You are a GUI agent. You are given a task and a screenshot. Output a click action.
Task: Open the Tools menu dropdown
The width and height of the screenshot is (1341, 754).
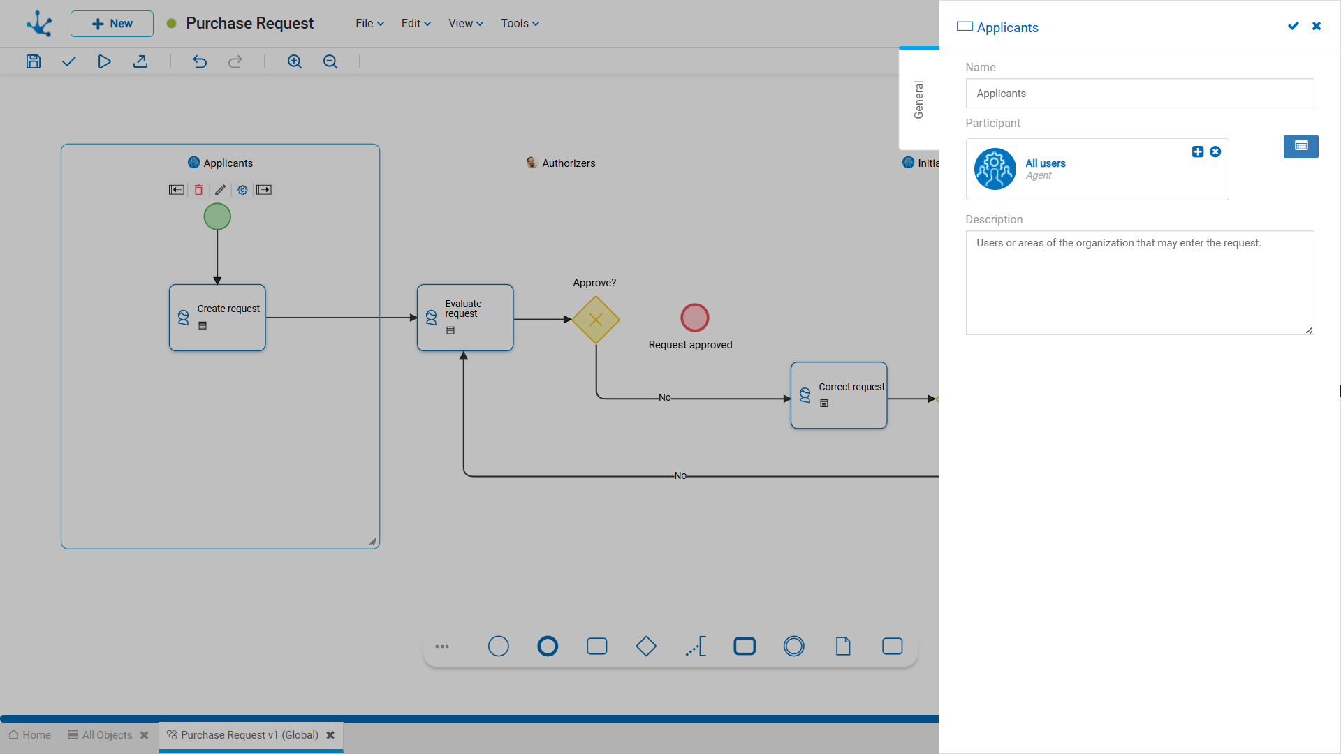[520, 24]
